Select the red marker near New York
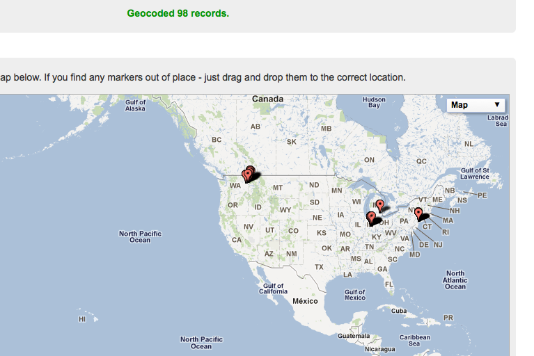The image size is (534, 356). pos(418,213)
